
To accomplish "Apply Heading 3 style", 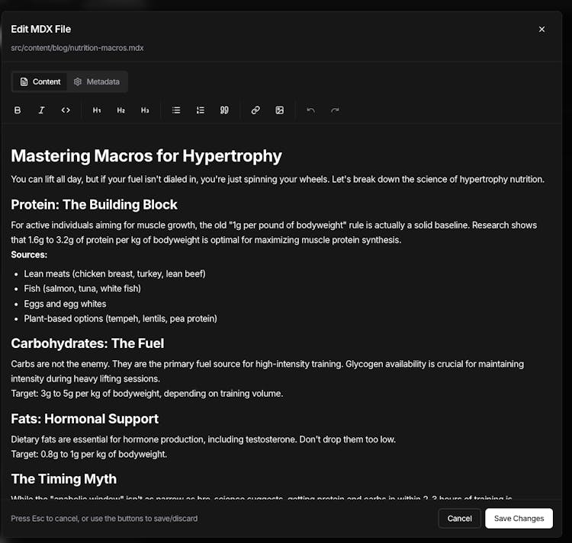I will pyautogui.click(x=145, y=110).
